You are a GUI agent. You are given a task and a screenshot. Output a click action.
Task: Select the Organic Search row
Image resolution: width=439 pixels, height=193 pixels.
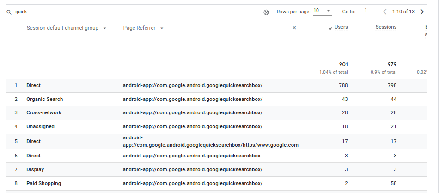(45, 99)
